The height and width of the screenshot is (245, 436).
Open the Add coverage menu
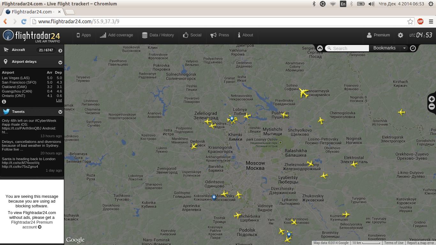coord(117,35)
